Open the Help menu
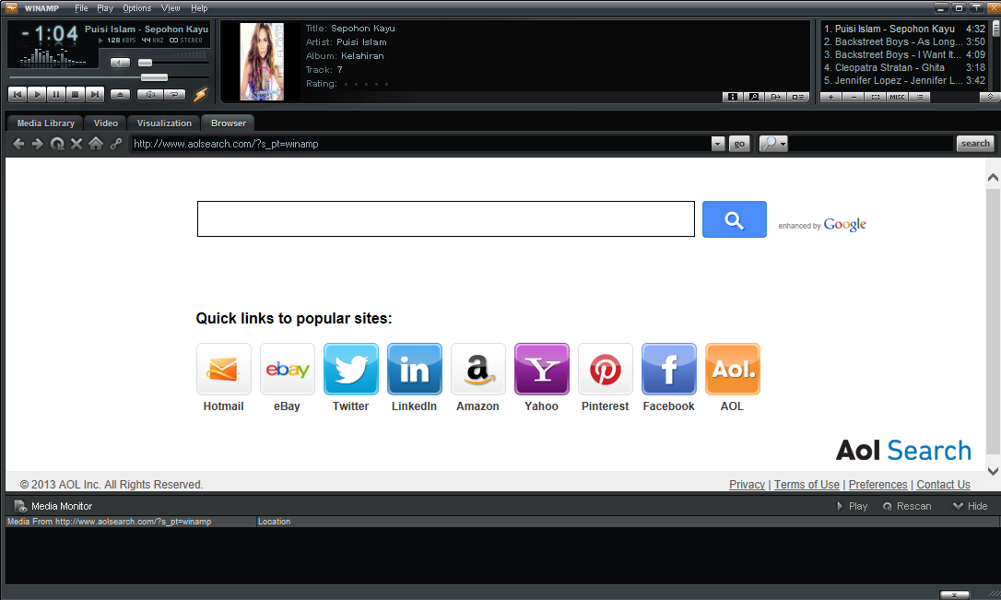 pyautogui.click(x=199, y=8)
